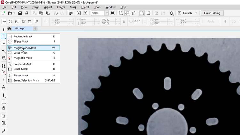Select Distort mode in property bar
The width and height of the screenshot is (240, 135).
[30, 21]
